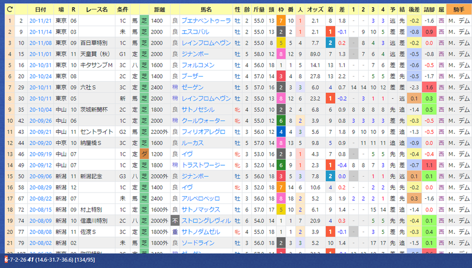The height and width of the screenshot is (268, 472).
Task: Click 天皇賞(秋) race name cell
Action: [96, 54]
